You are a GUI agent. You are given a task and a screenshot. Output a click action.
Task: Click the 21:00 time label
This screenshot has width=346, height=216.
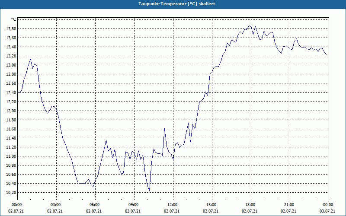[289, 204]
